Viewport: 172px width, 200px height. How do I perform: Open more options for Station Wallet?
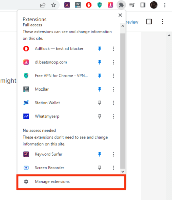point(113,103)
